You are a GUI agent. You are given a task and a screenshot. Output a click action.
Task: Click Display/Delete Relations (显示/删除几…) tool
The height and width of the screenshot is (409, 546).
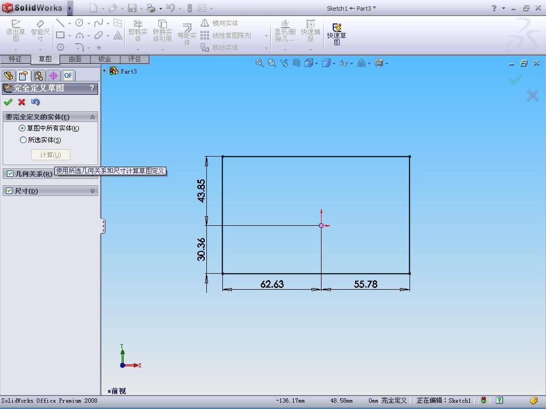285,30
